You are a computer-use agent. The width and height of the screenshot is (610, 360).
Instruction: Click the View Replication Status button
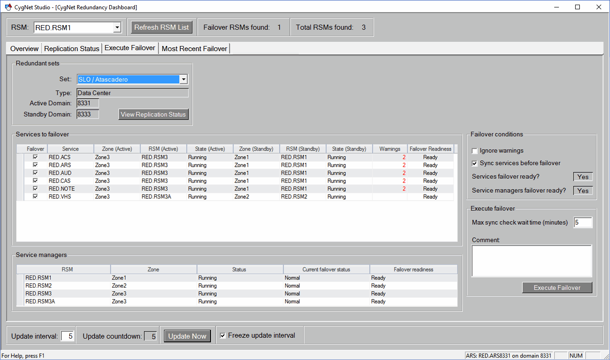click(153, 114)
